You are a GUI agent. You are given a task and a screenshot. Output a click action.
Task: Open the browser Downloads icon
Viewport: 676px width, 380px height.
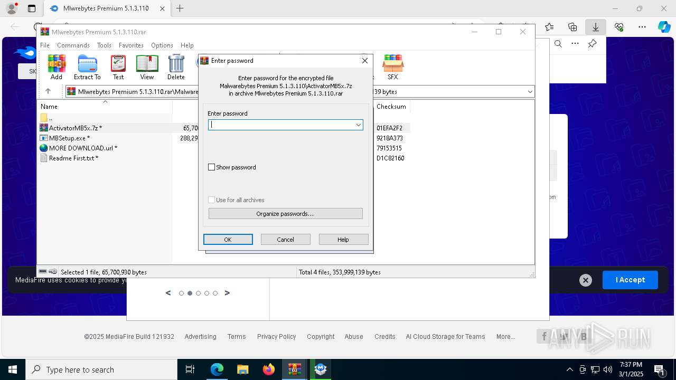pos(595,27)
